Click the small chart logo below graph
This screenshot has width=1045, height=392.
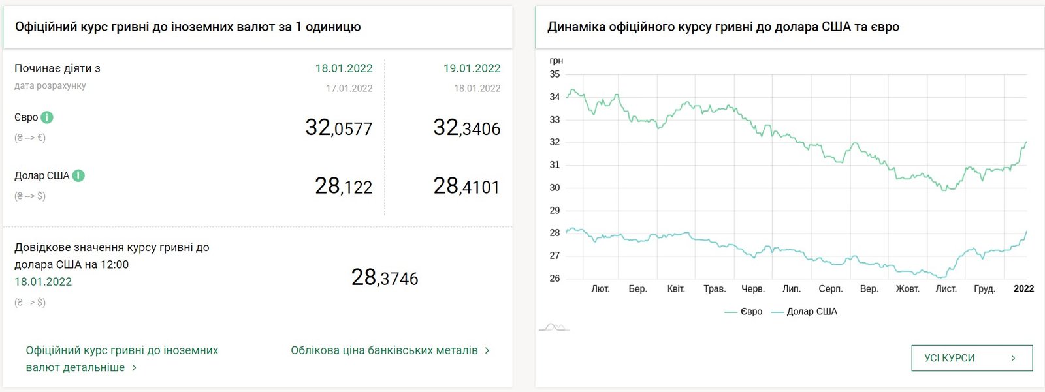tap(554, 327)
